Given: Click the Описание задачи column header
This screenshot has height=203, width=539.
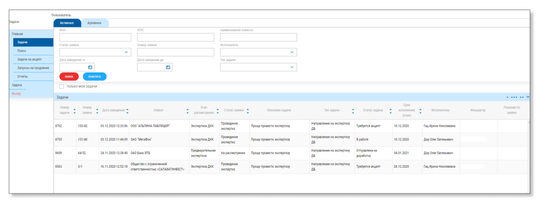Looking at the screenshot, I should click(279, 110).
